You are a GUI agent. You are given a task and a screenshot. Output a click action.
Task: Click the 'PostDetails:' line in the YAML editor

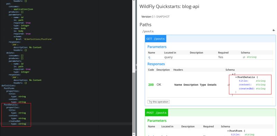click(11, 105)
